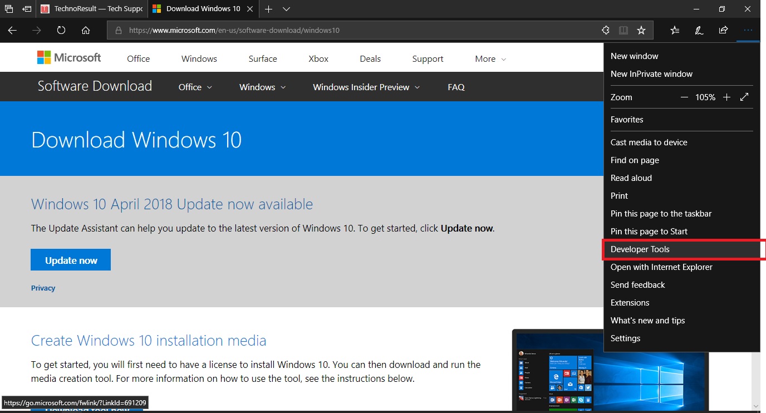Click the Update now button

(x=71, y=259)
